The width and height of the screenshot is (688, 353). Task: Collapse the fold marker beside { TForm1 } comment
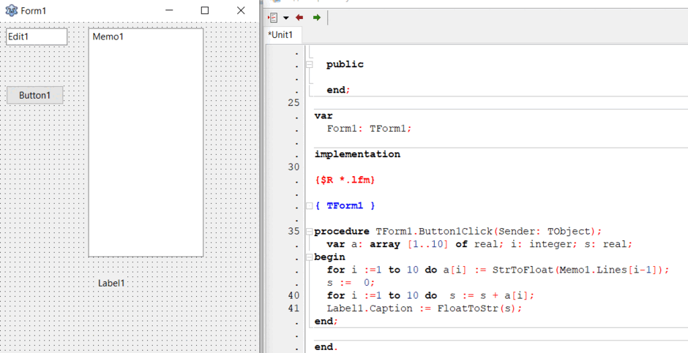[x=310, y=206]
